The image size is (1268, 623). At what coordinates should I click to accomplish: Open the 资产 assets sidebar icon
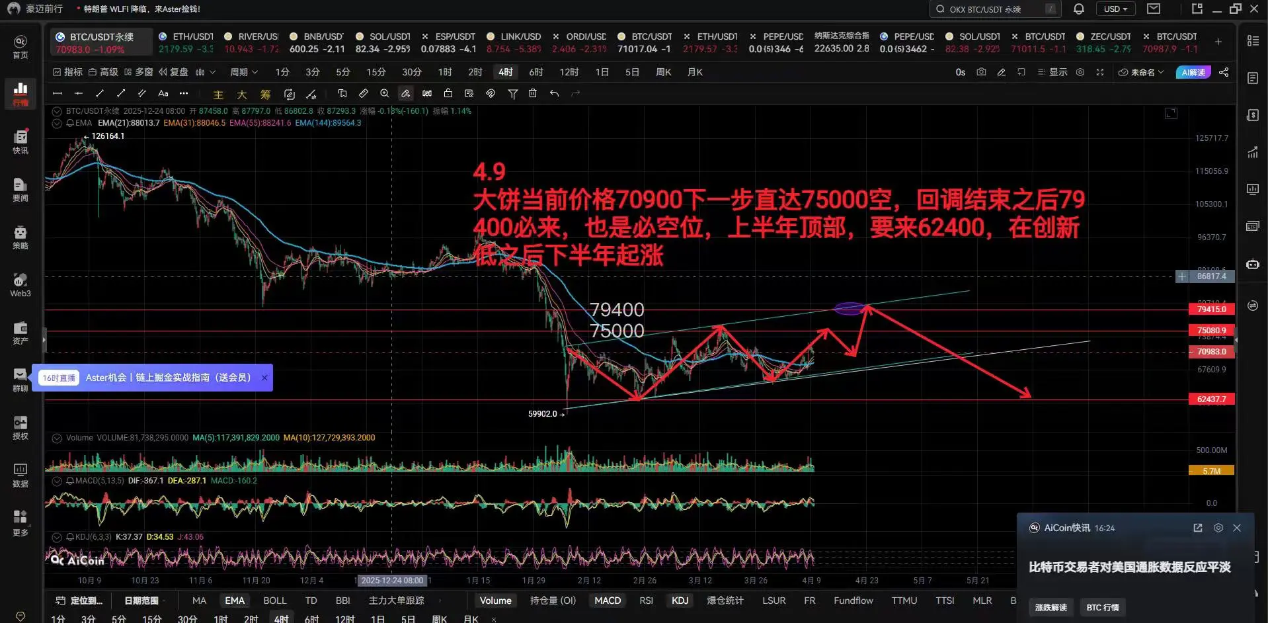point(20,332)
